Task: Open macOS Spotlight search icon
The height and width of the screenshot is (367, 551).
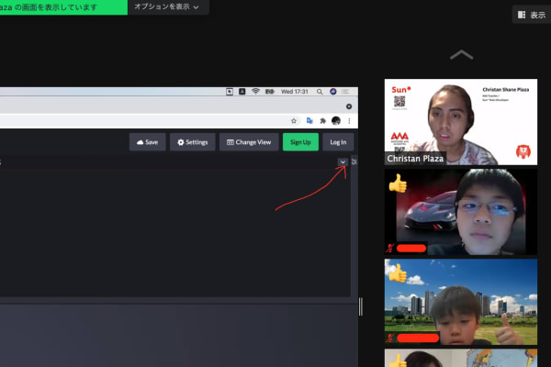Action: 320,92
